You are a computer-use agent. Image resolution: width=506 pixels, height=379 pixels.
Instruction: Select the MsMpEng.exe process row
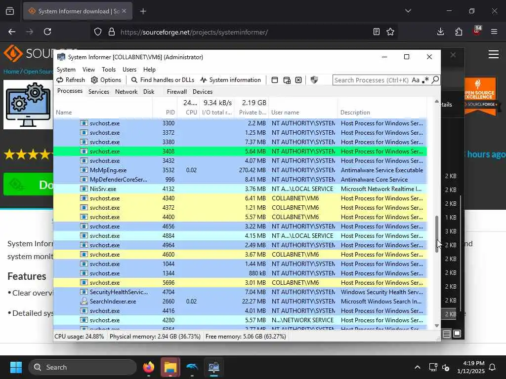[x=240, y=170]
